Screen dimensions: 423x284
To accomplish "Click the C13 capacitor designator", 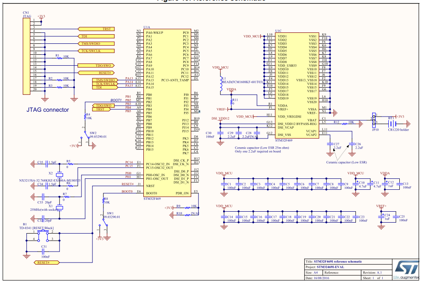I will [405, 184].
